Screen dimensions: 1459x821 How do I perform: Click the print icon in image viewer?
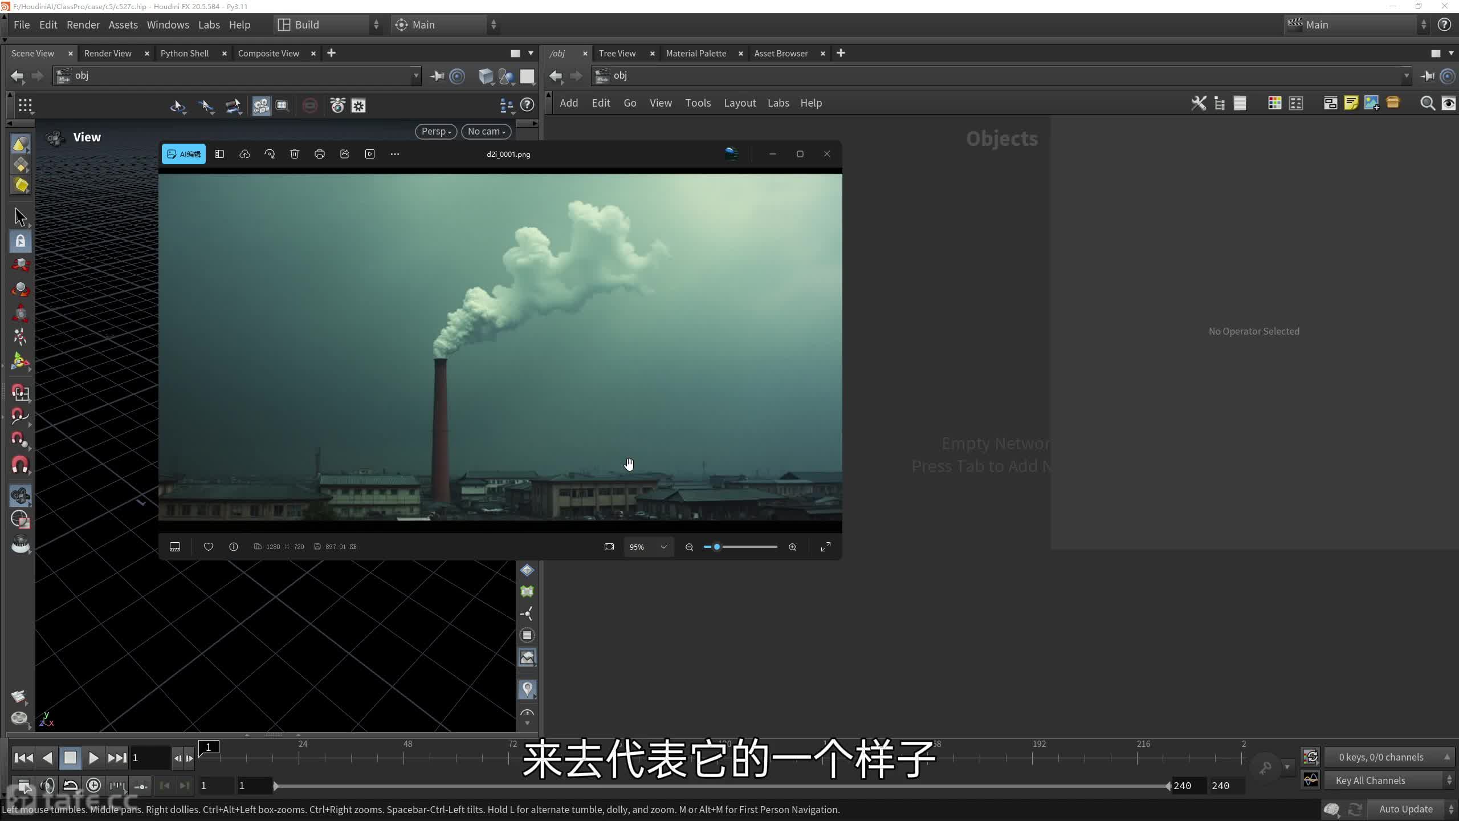[320, 154]
